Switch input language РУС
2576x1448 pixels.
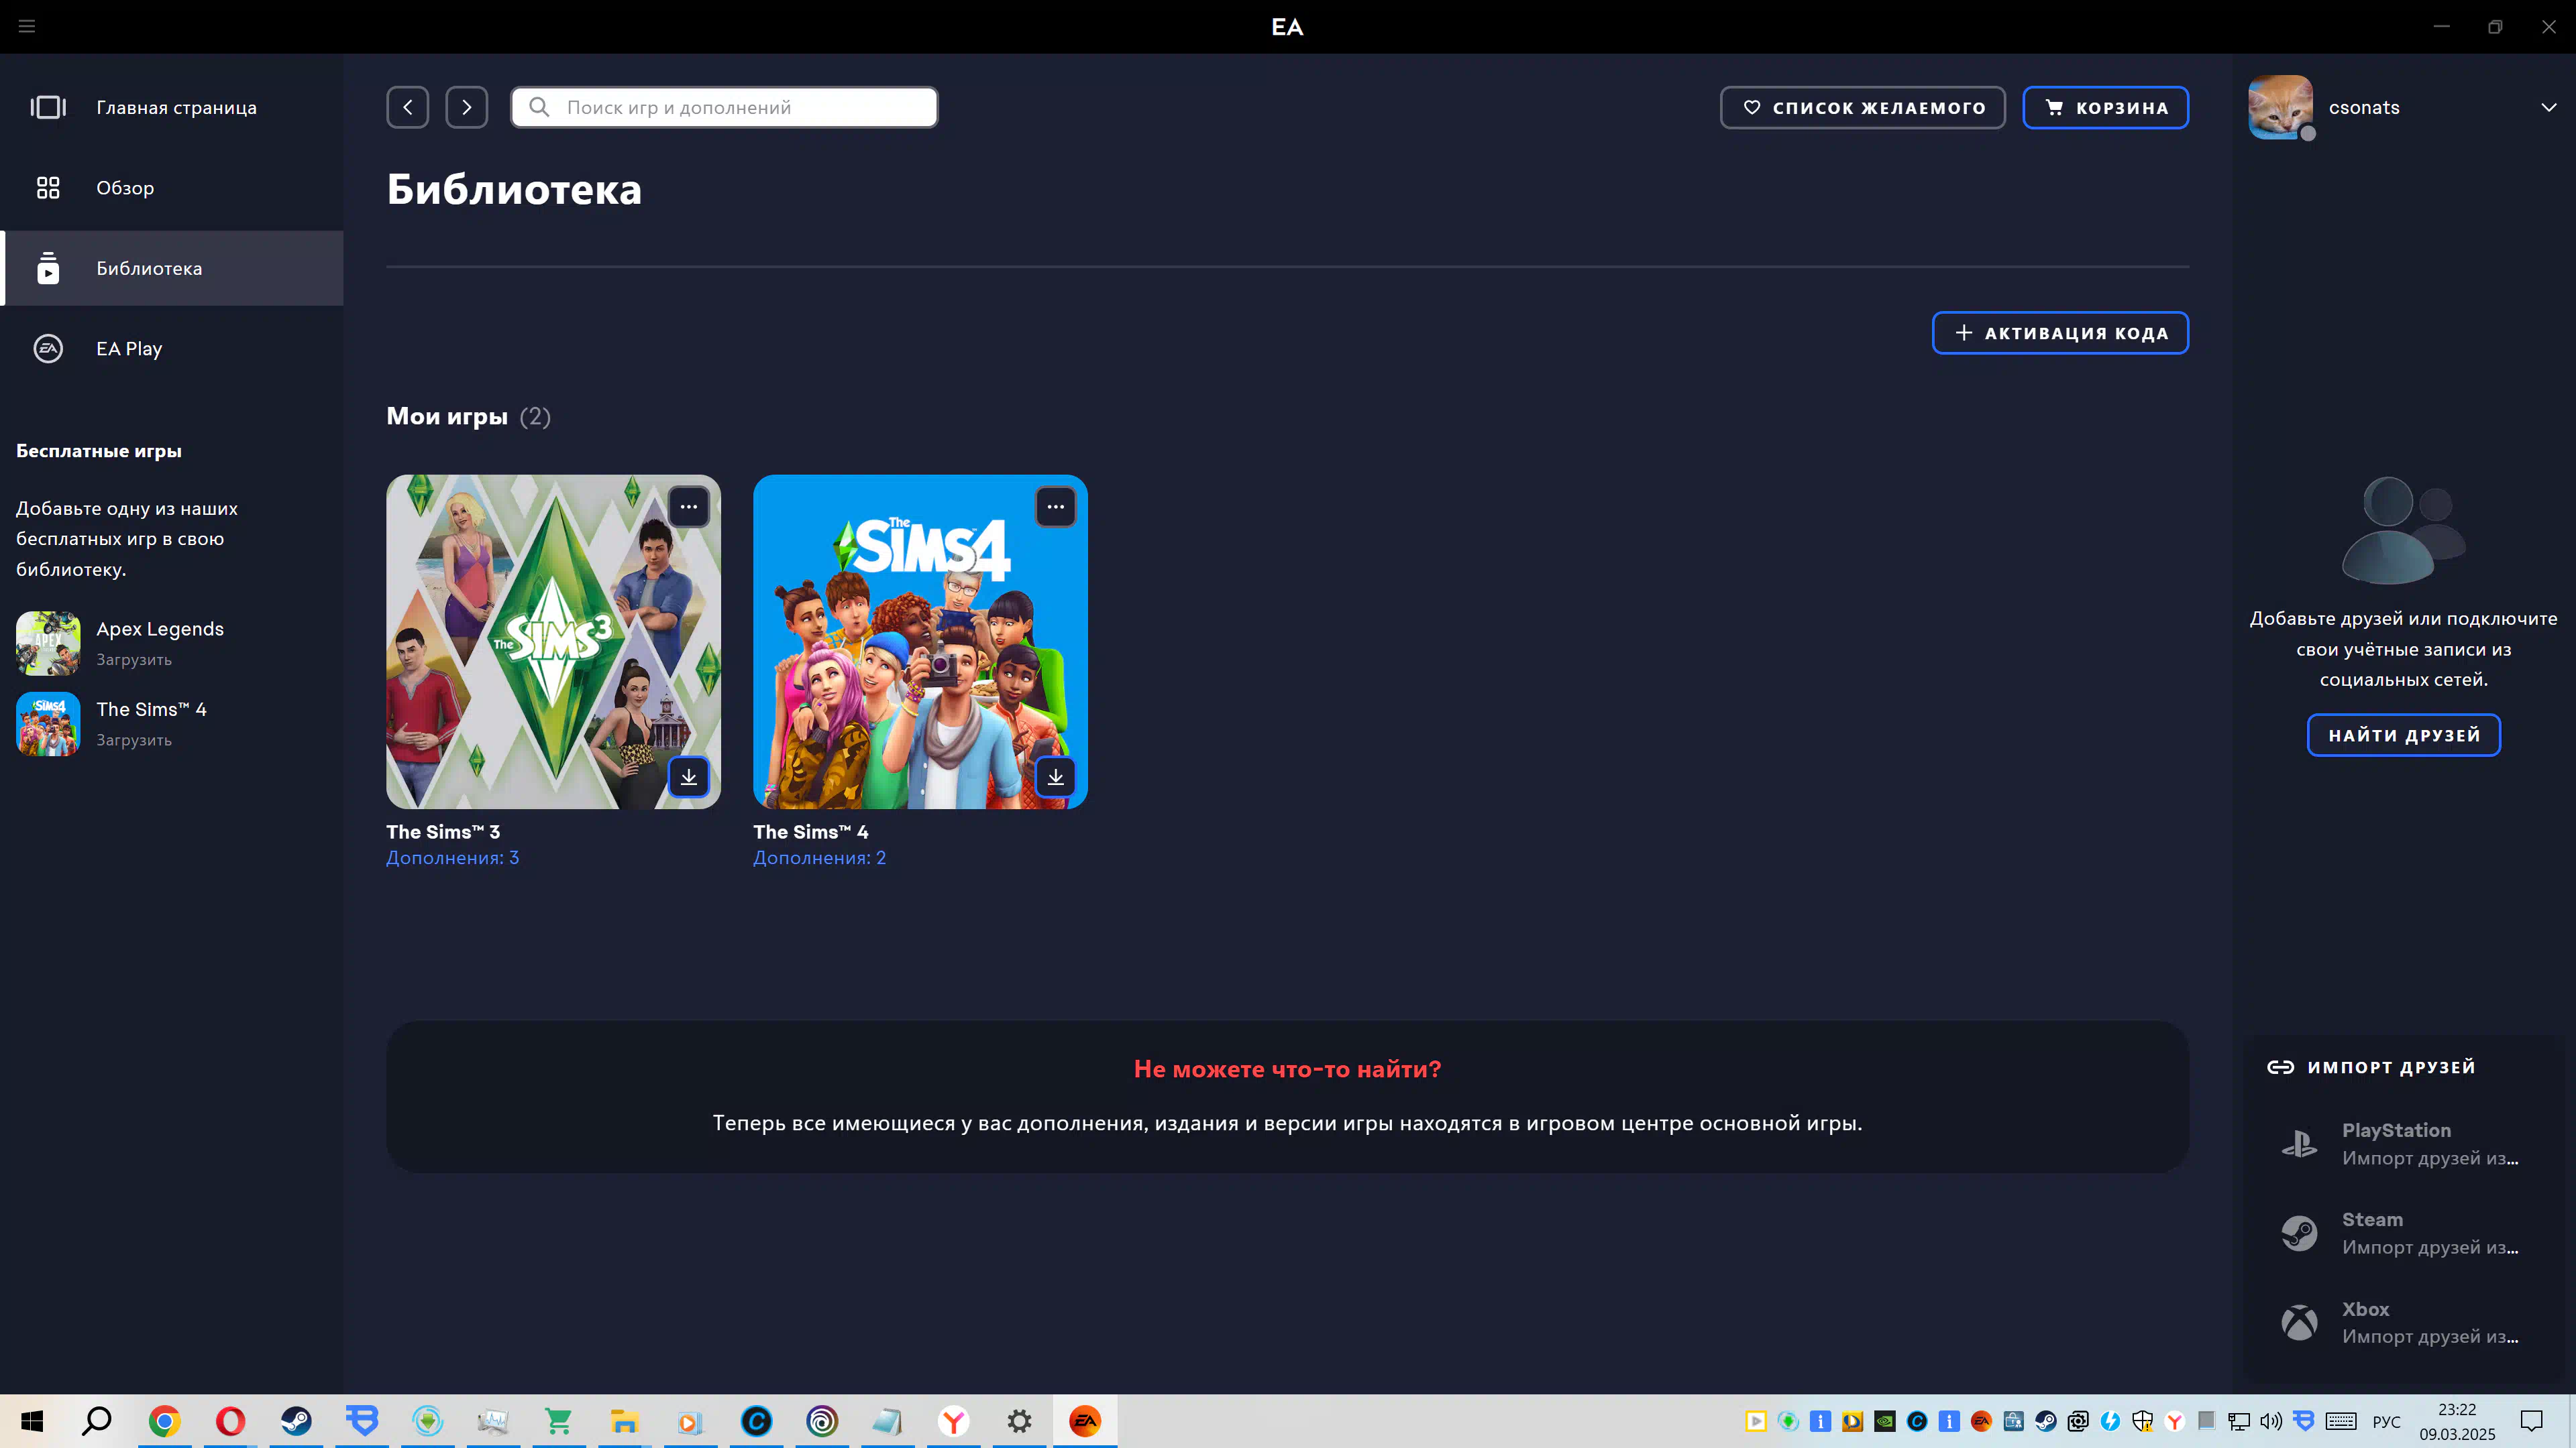point(2387,1421)
